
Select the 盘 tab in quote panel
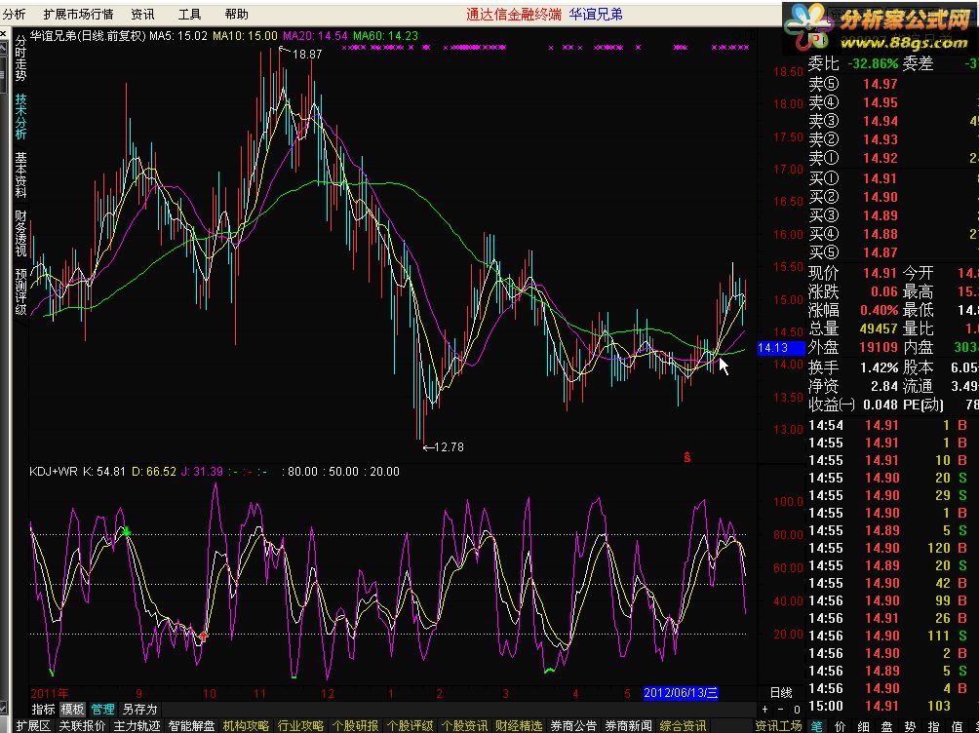click(886, 725)
